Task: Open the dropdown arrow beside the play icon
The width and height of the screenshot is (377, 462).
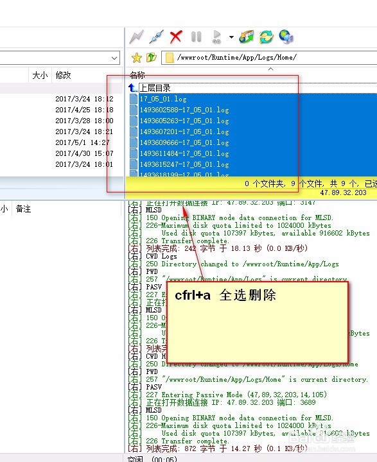Action: pos(231,37)
